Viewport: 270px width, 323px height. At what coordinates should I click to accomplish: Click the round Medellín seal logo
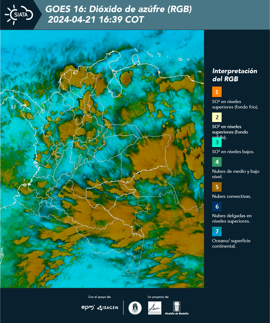pyautogui.click(x=135, y=308)
